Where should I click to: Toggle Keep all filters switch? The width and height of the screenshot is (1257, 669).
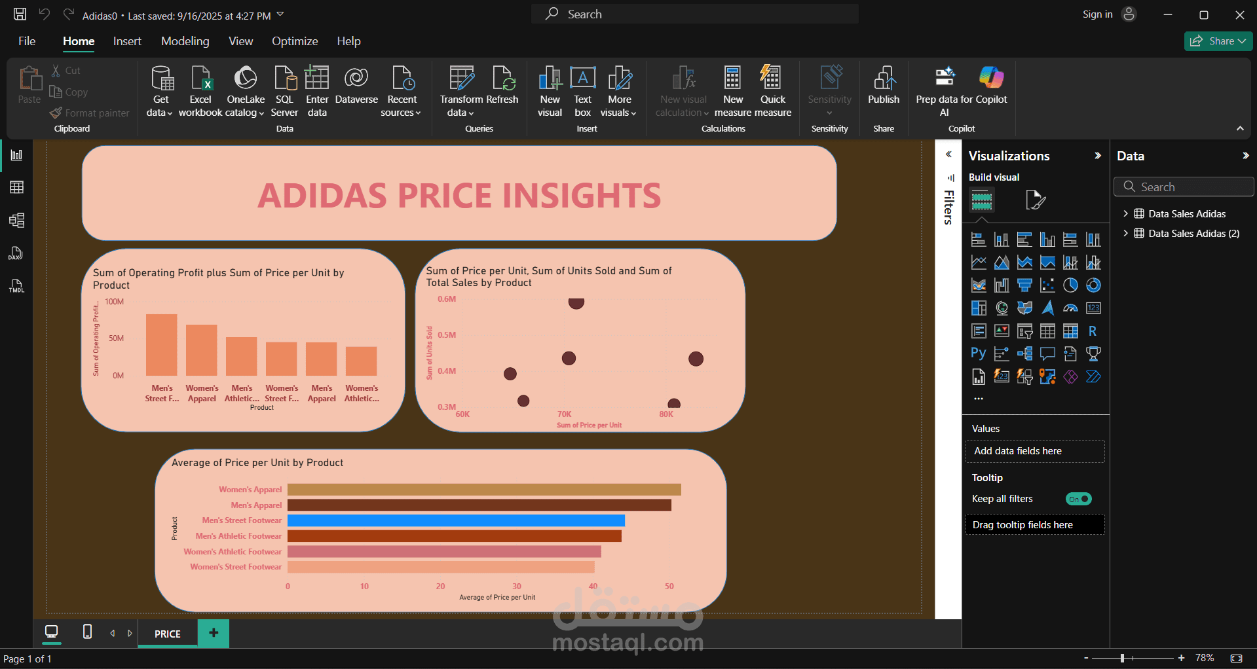[1078, 499]
